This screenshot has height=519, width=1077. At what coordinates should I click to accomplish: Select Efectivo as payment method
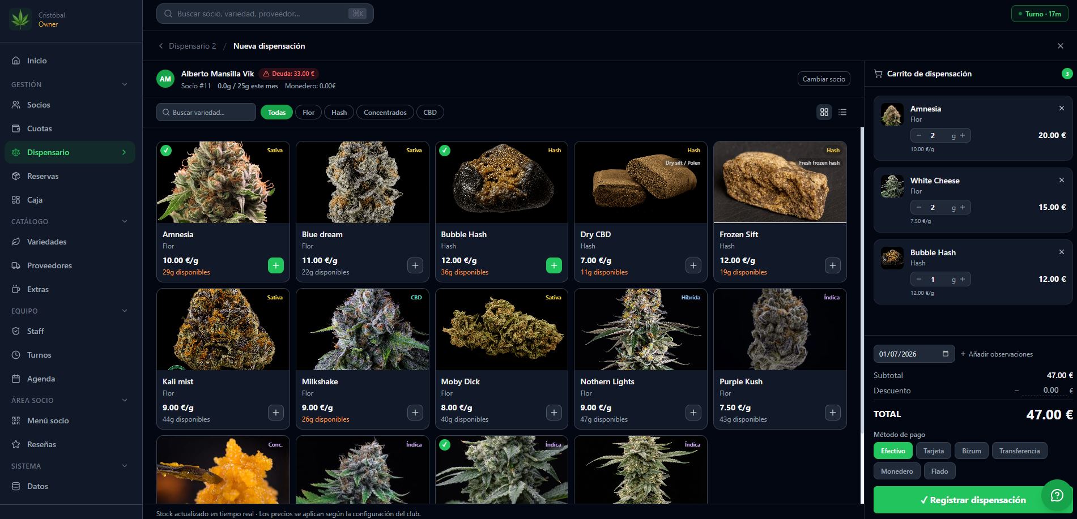tap(893, 451)
